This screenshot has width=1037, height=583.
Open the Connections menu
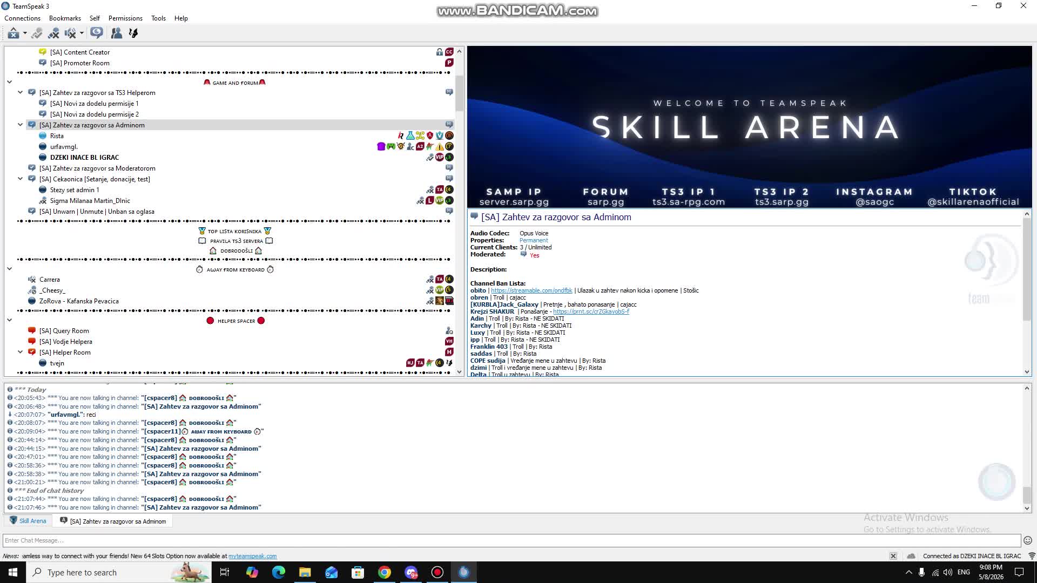[x=22, y=18]
